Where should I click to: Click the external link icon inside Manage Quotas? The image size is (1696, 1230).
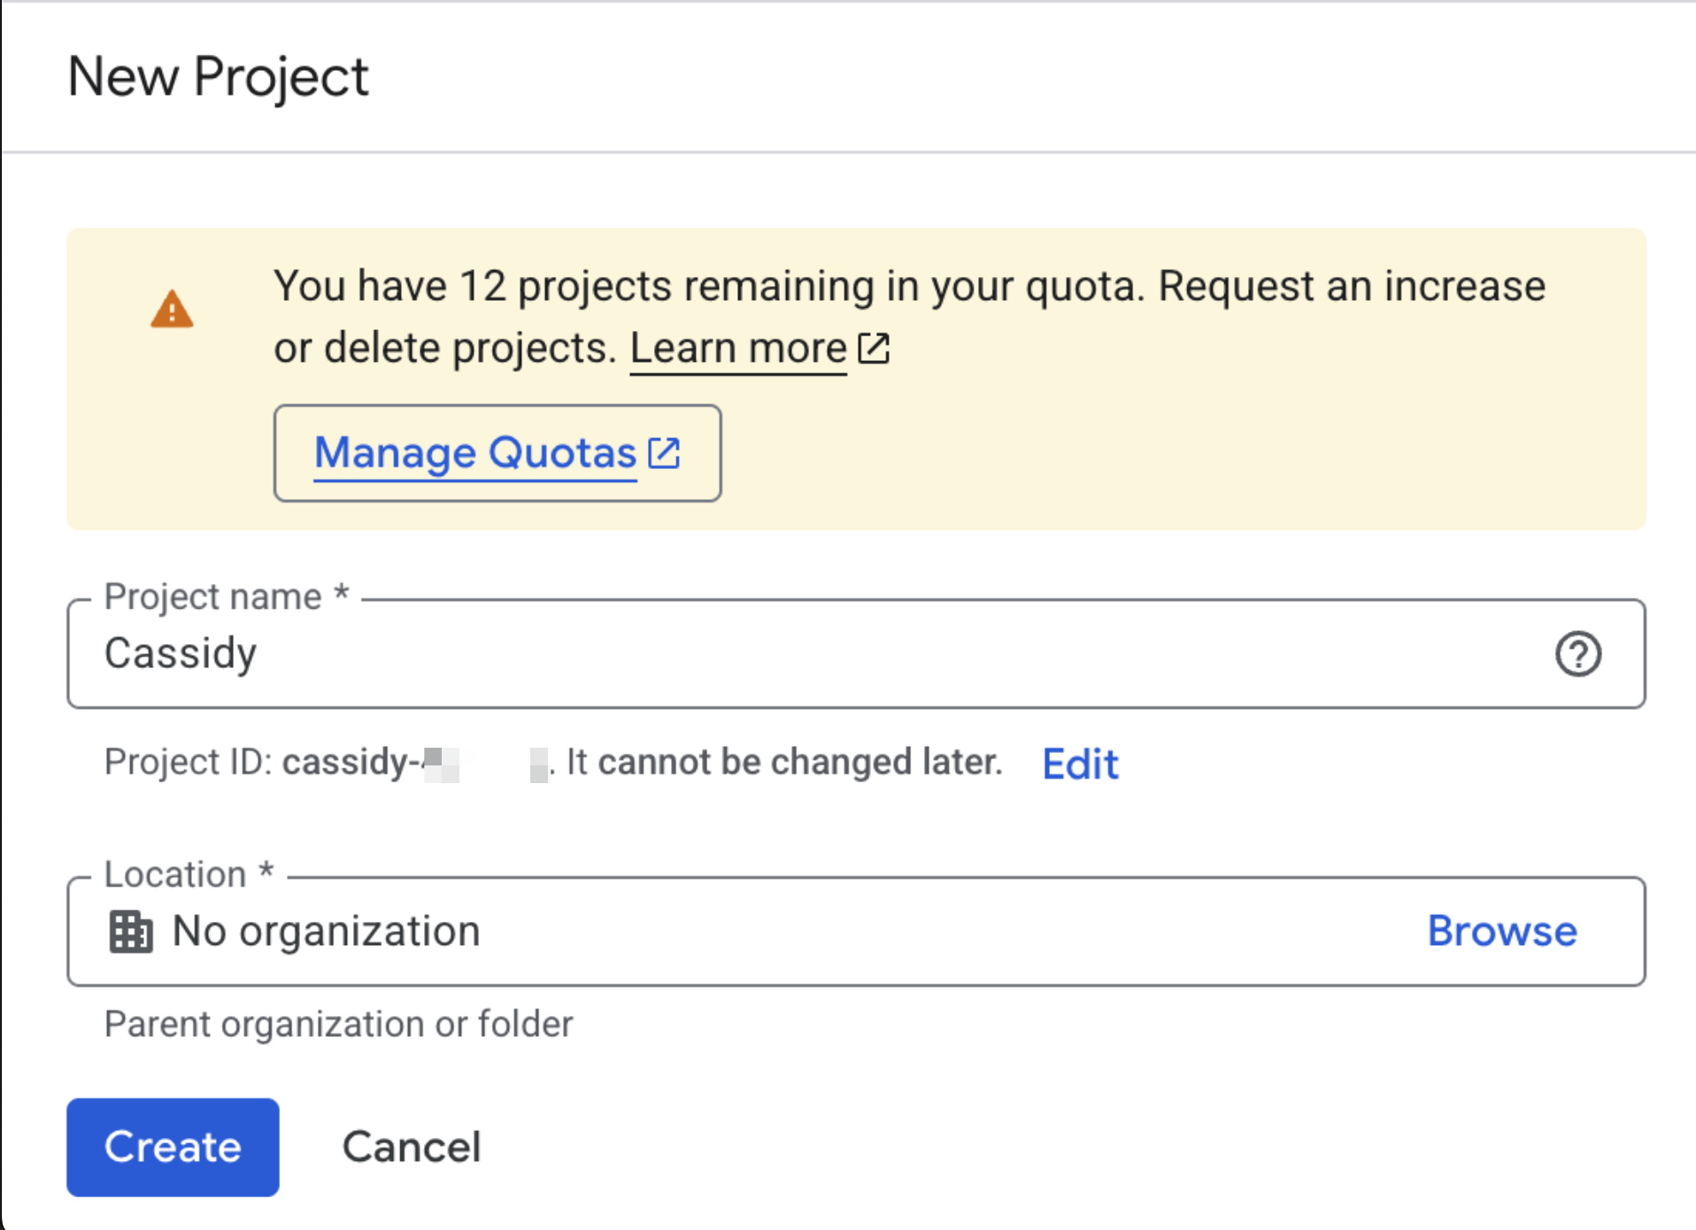pyautogui.click(x=666, y=452)
